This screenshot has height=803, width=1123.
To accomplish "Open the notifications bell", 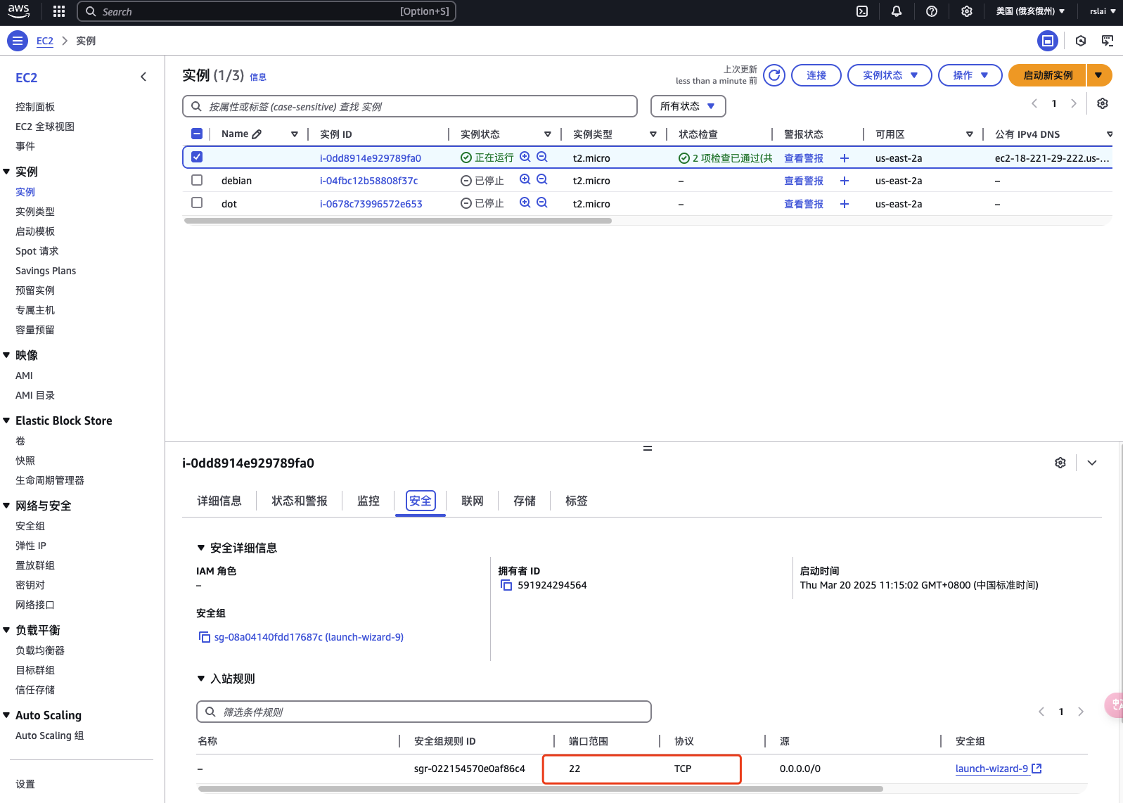I will coord(897,11).
